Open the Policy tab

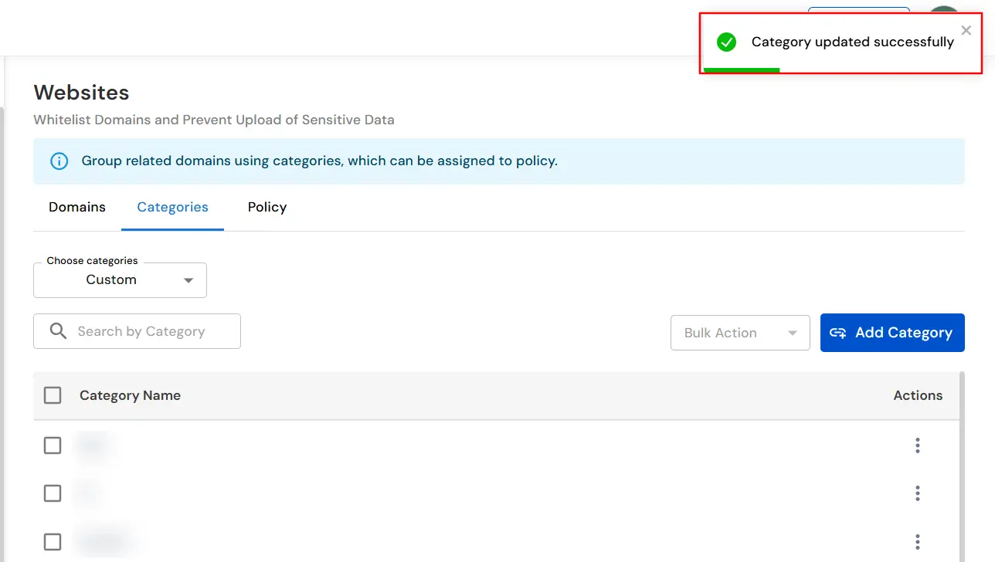coord(267,207)
